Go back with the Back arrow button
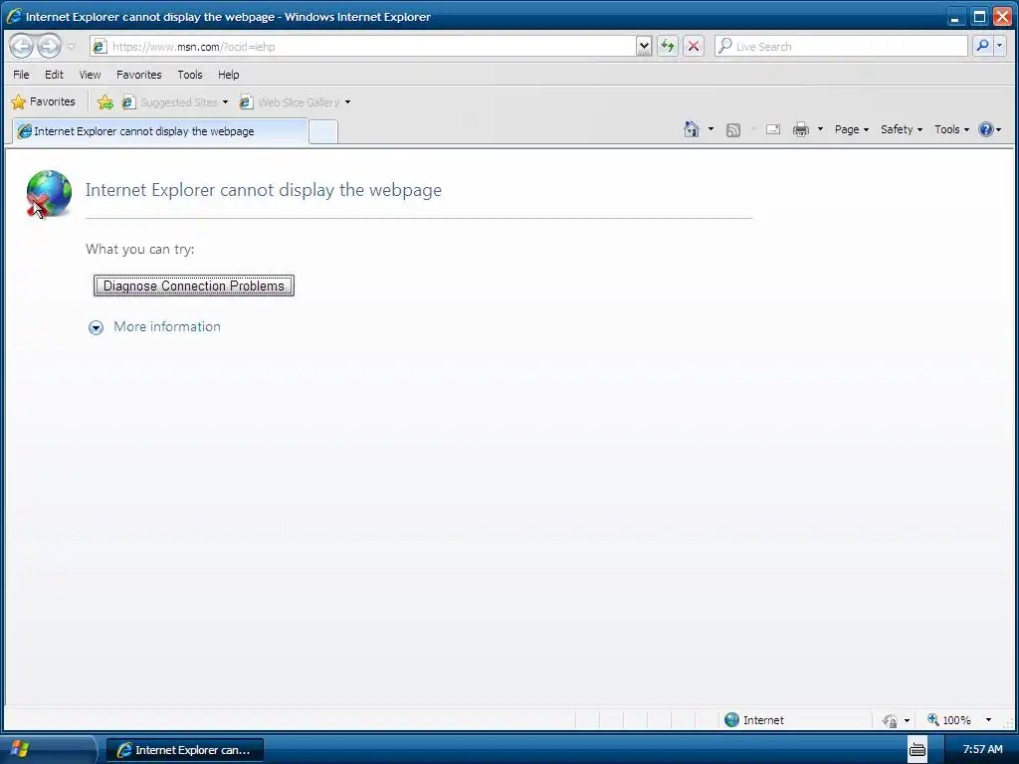The image size is (1019, 764). [21, 46]
